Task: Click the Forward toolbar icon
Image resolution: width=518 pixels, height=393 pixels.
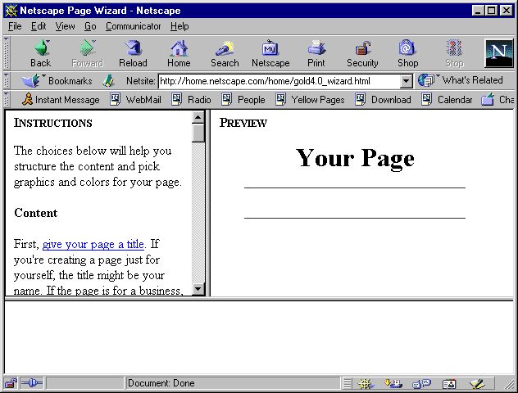Action: [88, 53]
